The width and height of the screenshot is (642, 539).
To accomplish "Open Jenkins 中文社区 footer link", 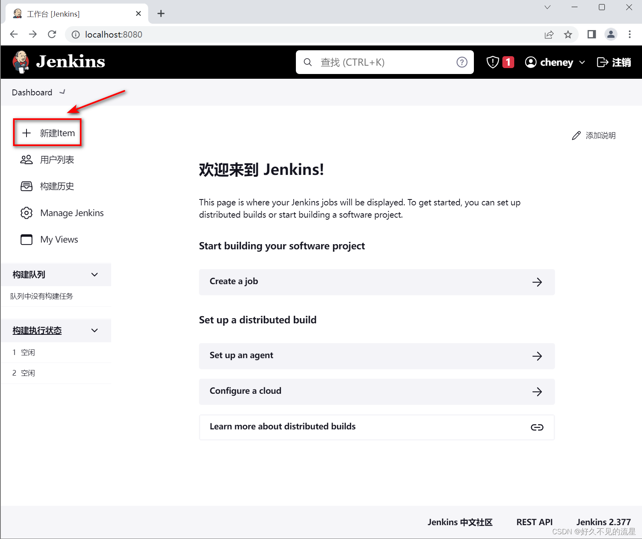I will point(460,522).
